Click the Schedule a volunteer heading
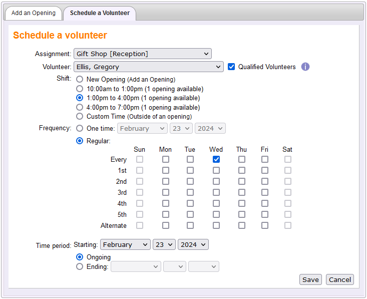This screenshot has width=367, height=299. point(60,36)
